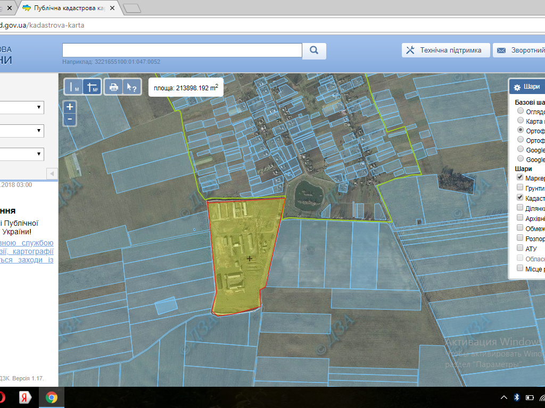
Task: Open the first dropdown in left panel
Action: (x=21, y=107)
